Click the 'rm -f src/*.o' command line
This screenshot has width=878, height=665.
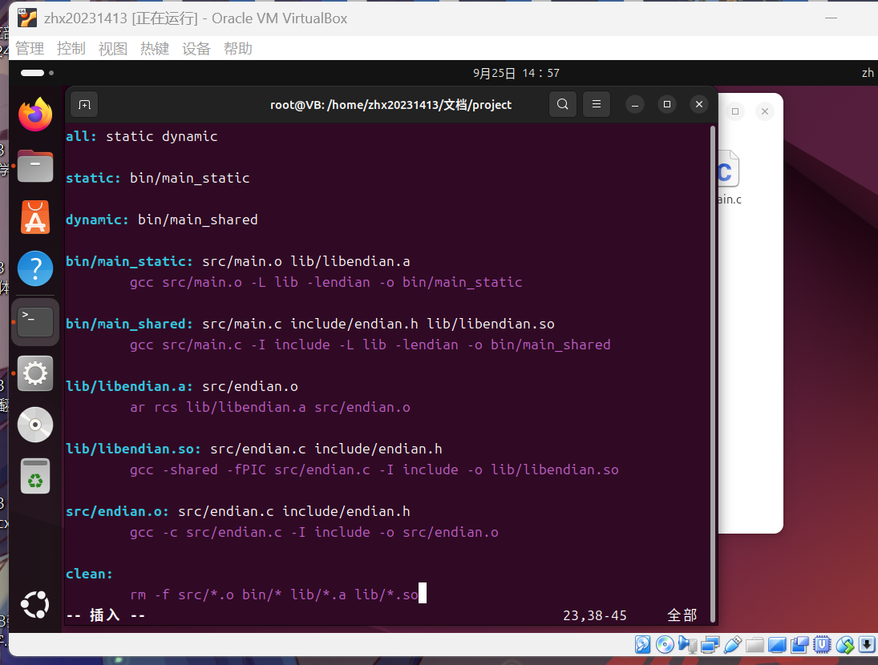(274, 594)
